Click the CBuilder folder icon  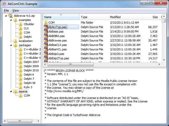(21, 24)
